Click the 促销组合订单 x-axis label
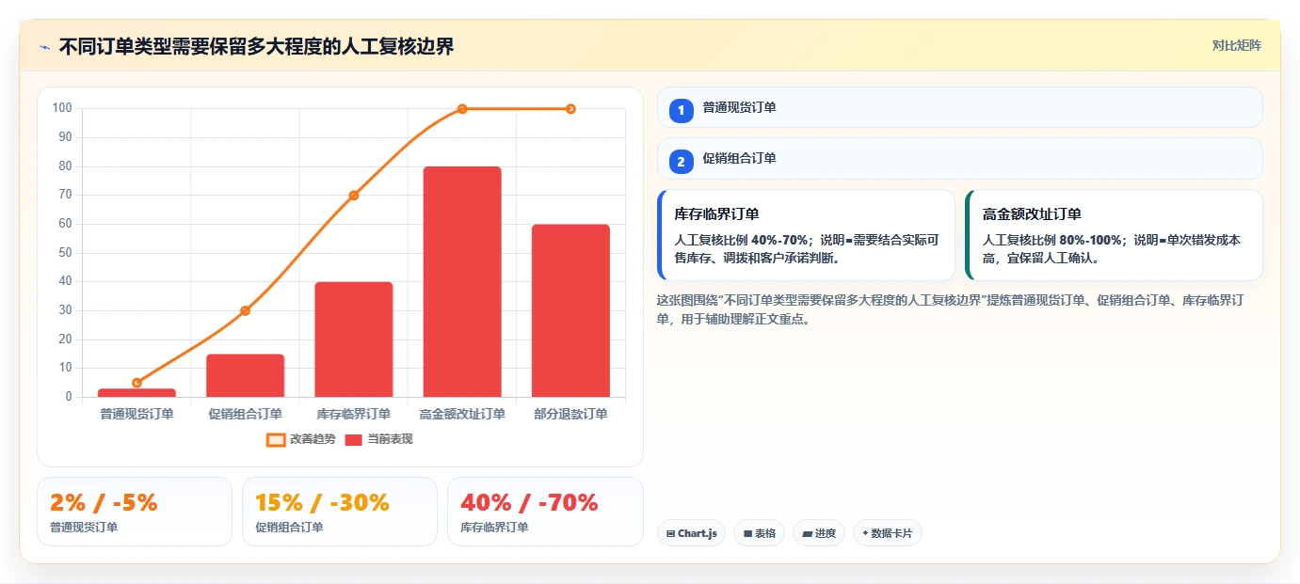 (246, 414)
